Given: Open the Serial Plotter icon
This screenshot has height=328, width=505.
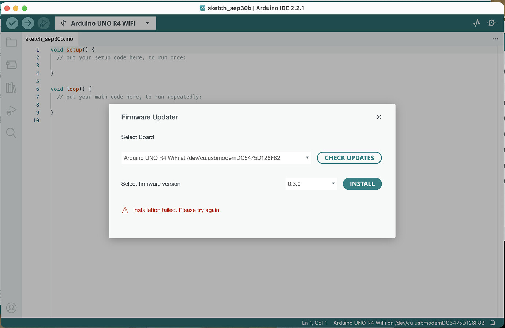Looking at the screenshot, I should click(x=476, y=23).
